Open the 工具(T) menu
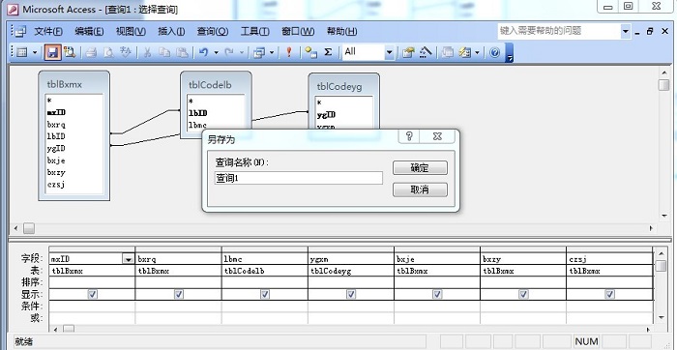Image resolution: width=677 pixels, height=350 pixels. pyautogui.click(x=254, y=31)
